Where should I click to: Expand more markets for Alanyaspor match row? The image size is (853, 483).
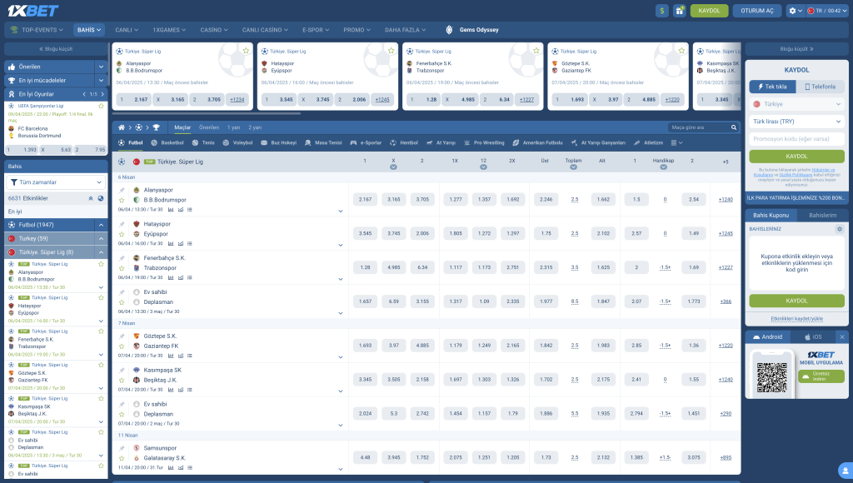point(341,211)
